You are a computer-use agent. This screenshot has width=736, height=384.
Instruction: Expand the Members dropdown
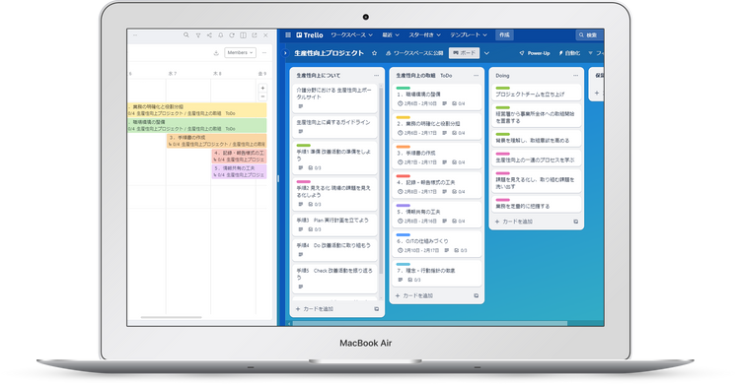[240, 53]
